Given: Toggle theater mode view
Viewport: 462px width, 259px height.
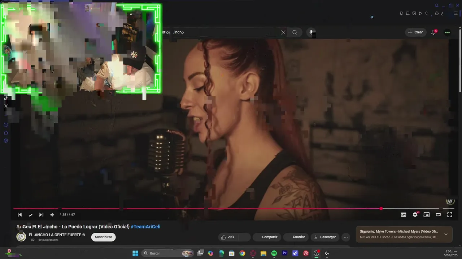Looking at the screenshot, I should [x=438, y=215].
